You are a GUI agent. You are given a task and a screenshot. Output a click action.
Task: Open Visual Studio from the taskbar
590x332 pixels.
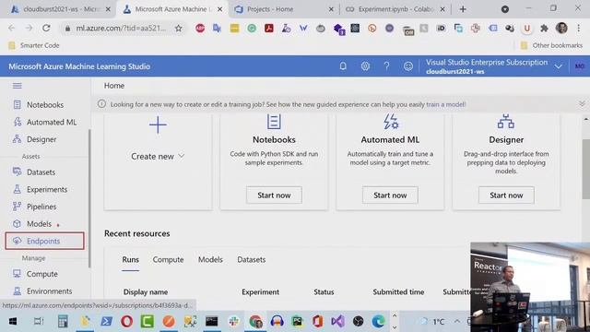337,321
